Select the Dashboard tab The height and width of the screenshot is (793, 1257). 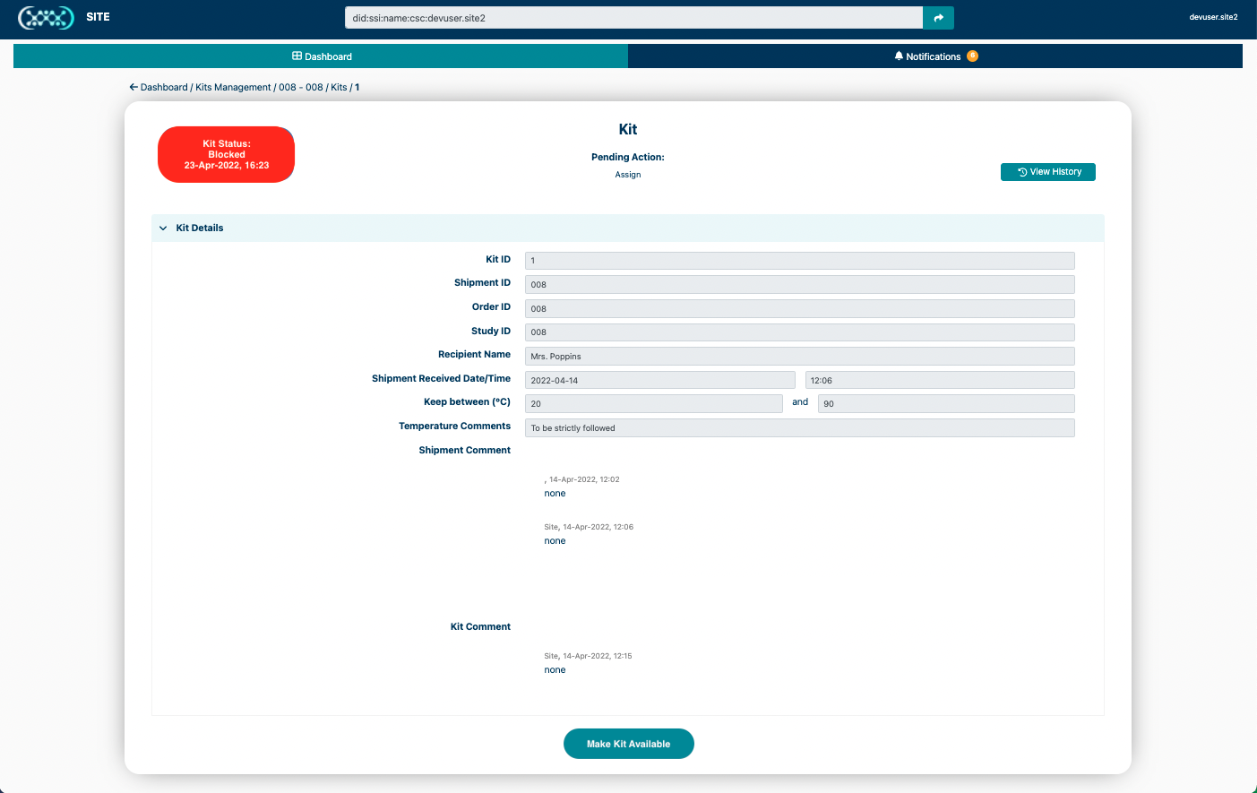pos(322,56)
